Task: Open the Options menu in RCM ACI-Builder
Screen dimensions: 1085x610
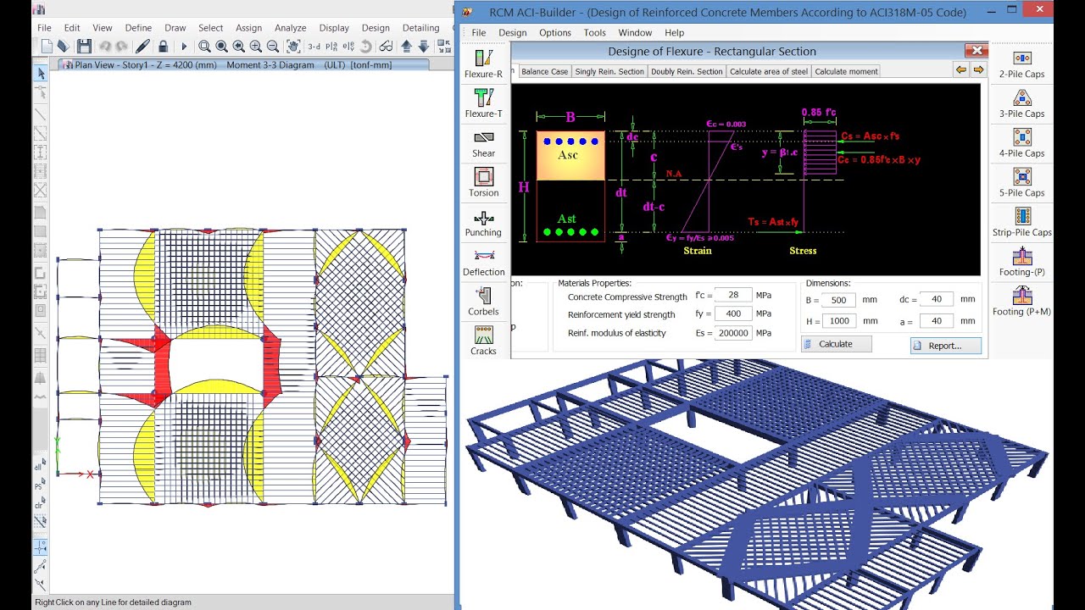Action: [x=555, y=33]
